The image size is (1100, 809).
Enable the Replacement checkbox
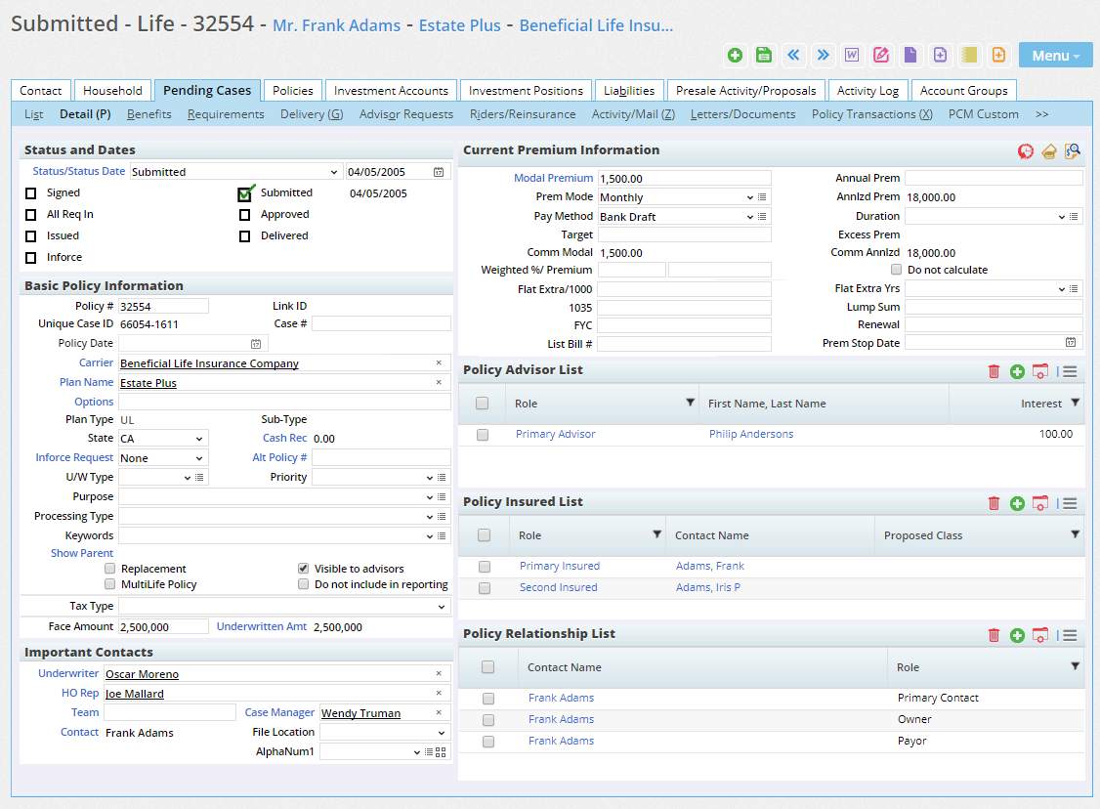click(x=110, y=569)
